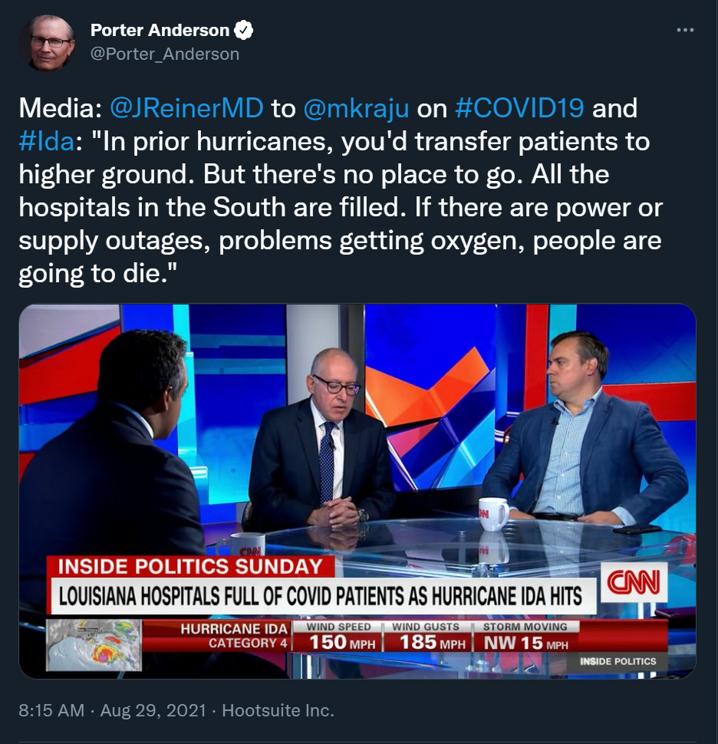Open the attached CNN broadcast image
This screenshot has height=744, width=718.
pos(357,491)
